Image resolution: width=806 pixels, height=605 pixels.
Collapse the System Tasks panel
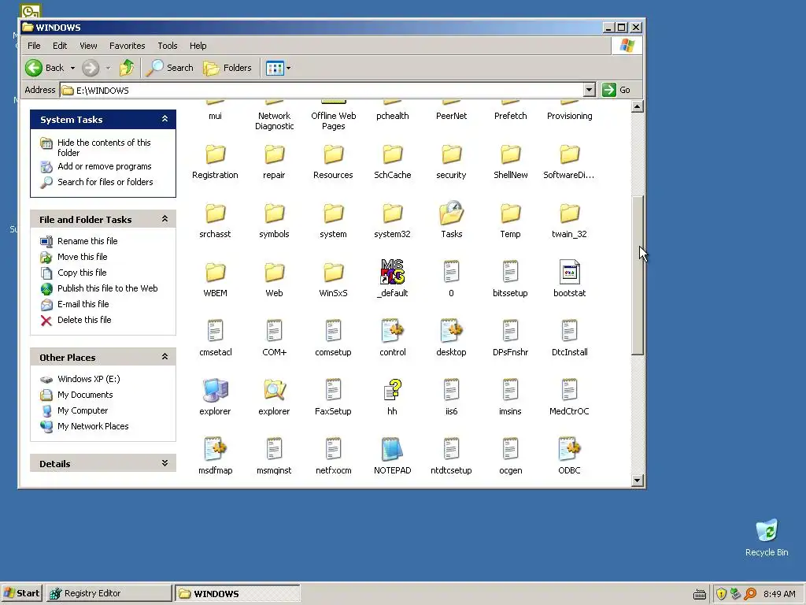(x=165, y=119)
